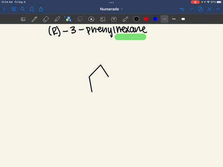
Task: Tap the drawn carbon chain sketch
Action: tap(99, 78)
